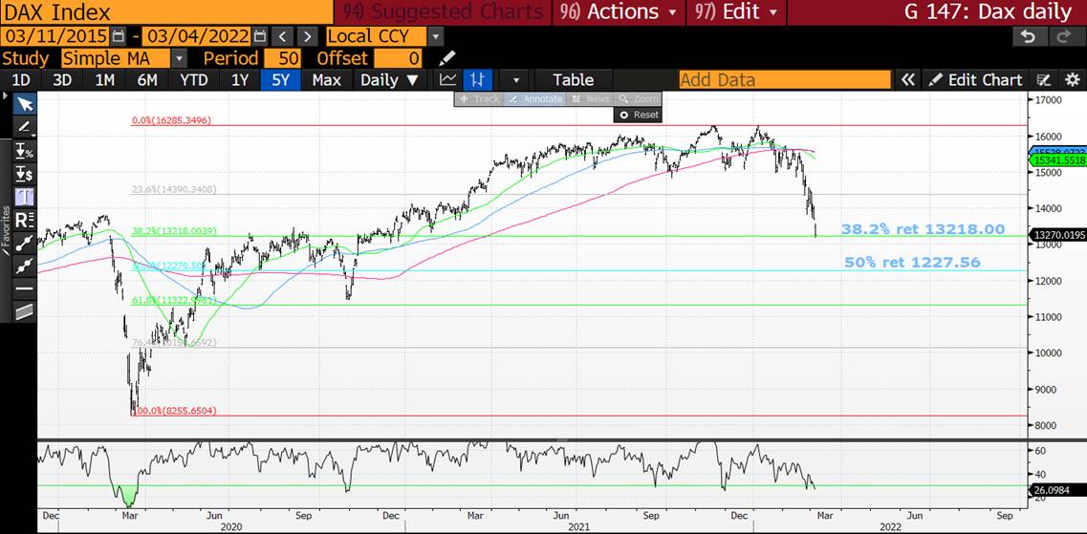Image resolution: width=1087 pixels, height=534 pixels.
Task: Click the 38.2% ret 13218.00 annotation
Action: (923, 229)
